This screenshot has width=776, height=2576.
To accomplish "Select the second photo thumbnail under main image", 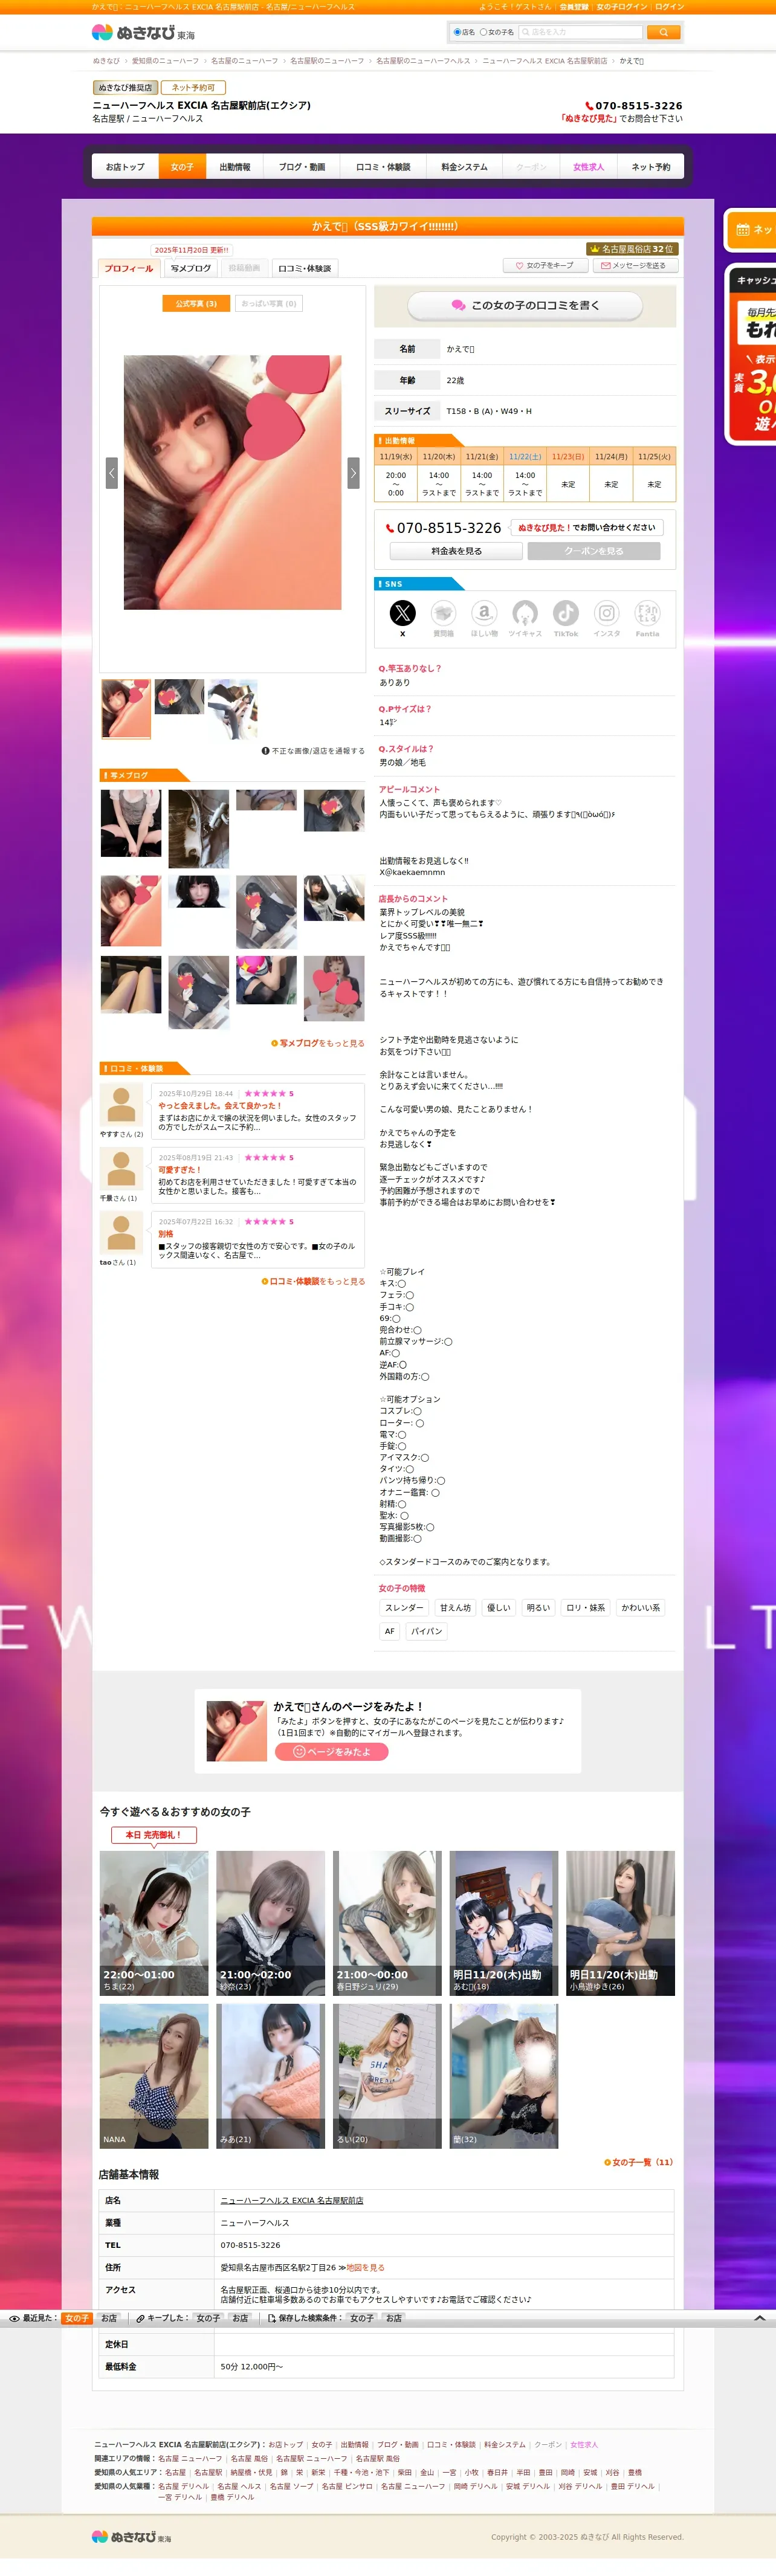I will coord(180,697).
